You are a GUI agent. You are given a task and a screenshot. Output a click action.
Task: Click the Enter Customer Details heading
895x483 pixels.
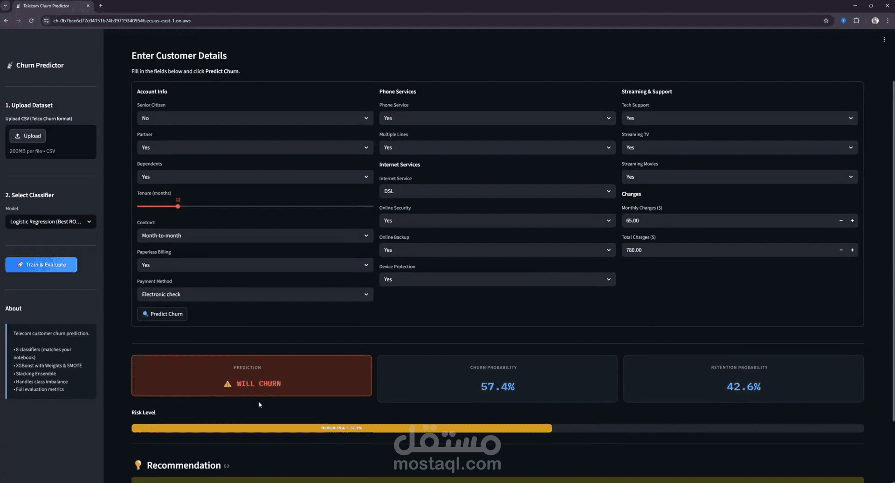tap(179, 55)
